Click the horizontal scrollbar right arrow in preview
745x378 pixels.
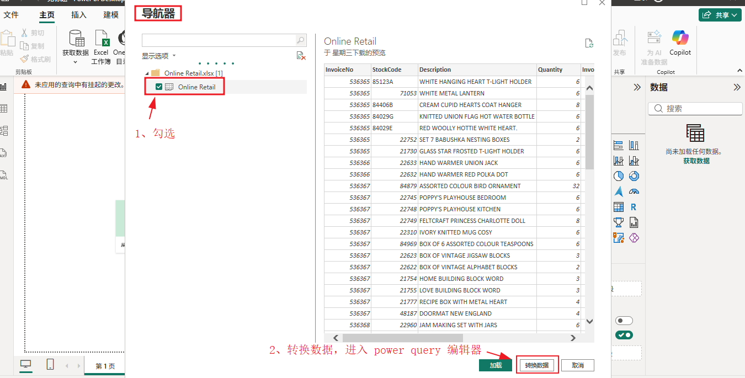pos(573,338)
